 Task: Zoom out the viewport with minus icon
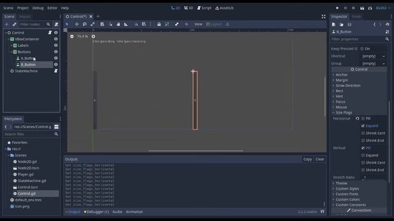[72, 36]
